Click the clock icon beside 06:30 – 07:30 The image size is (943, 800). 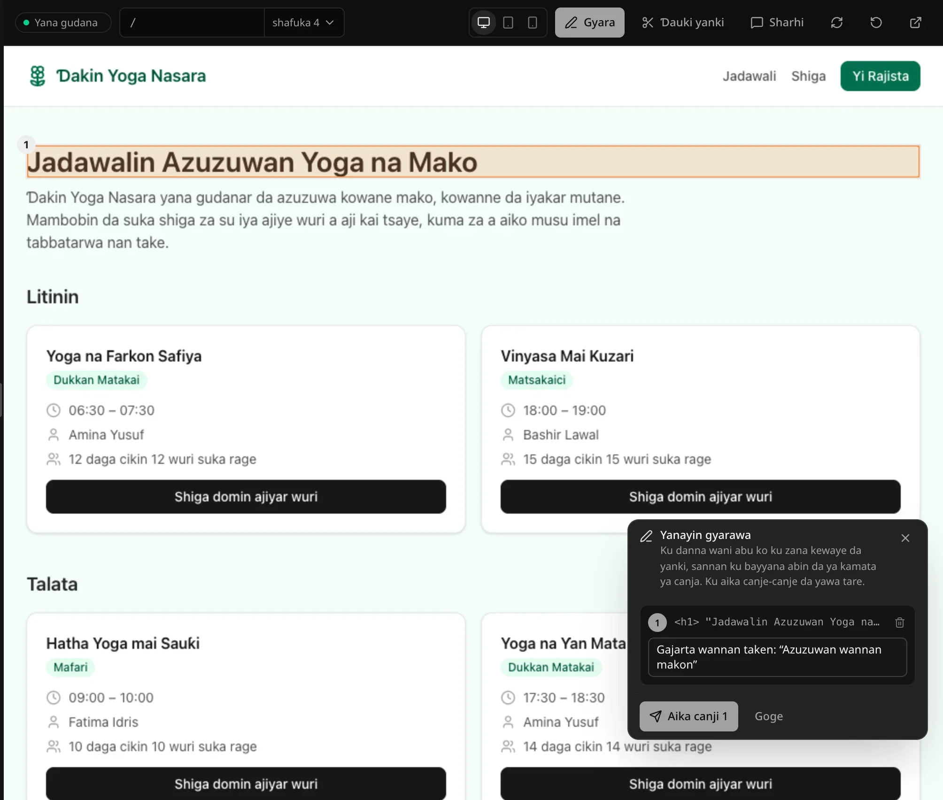[54, 410]
